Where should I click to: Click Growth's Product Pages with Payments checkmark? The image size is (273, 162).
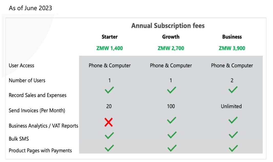click(172, 148)
